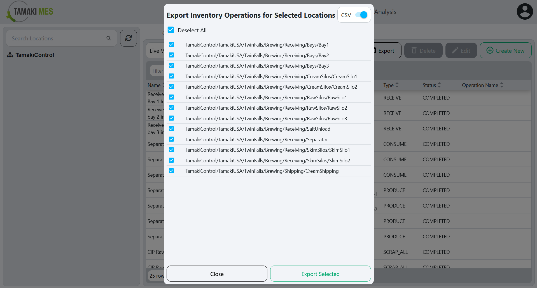This screenshot has width=537, height=288.
Task: Click the Export download icon
Action: [x=374, y=50]
